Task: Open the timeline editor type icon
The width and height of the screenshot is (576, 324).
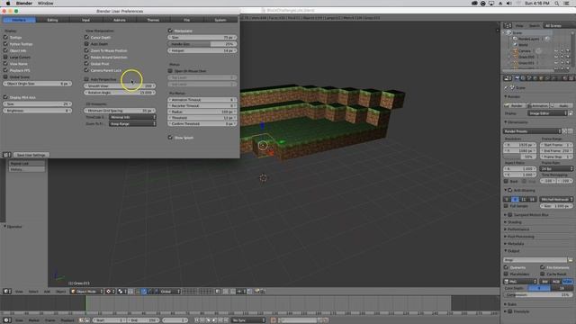Action: tap(7, 320)
